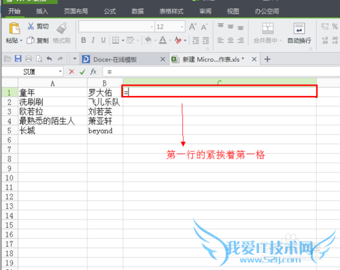
Task: Align text to vertical middle
Action: coord(231,27)
